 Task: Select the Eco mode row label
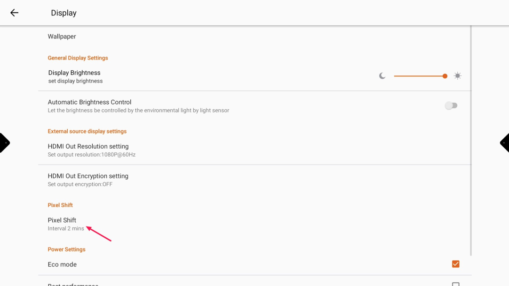pyautogui.click(x=62, y=264)
